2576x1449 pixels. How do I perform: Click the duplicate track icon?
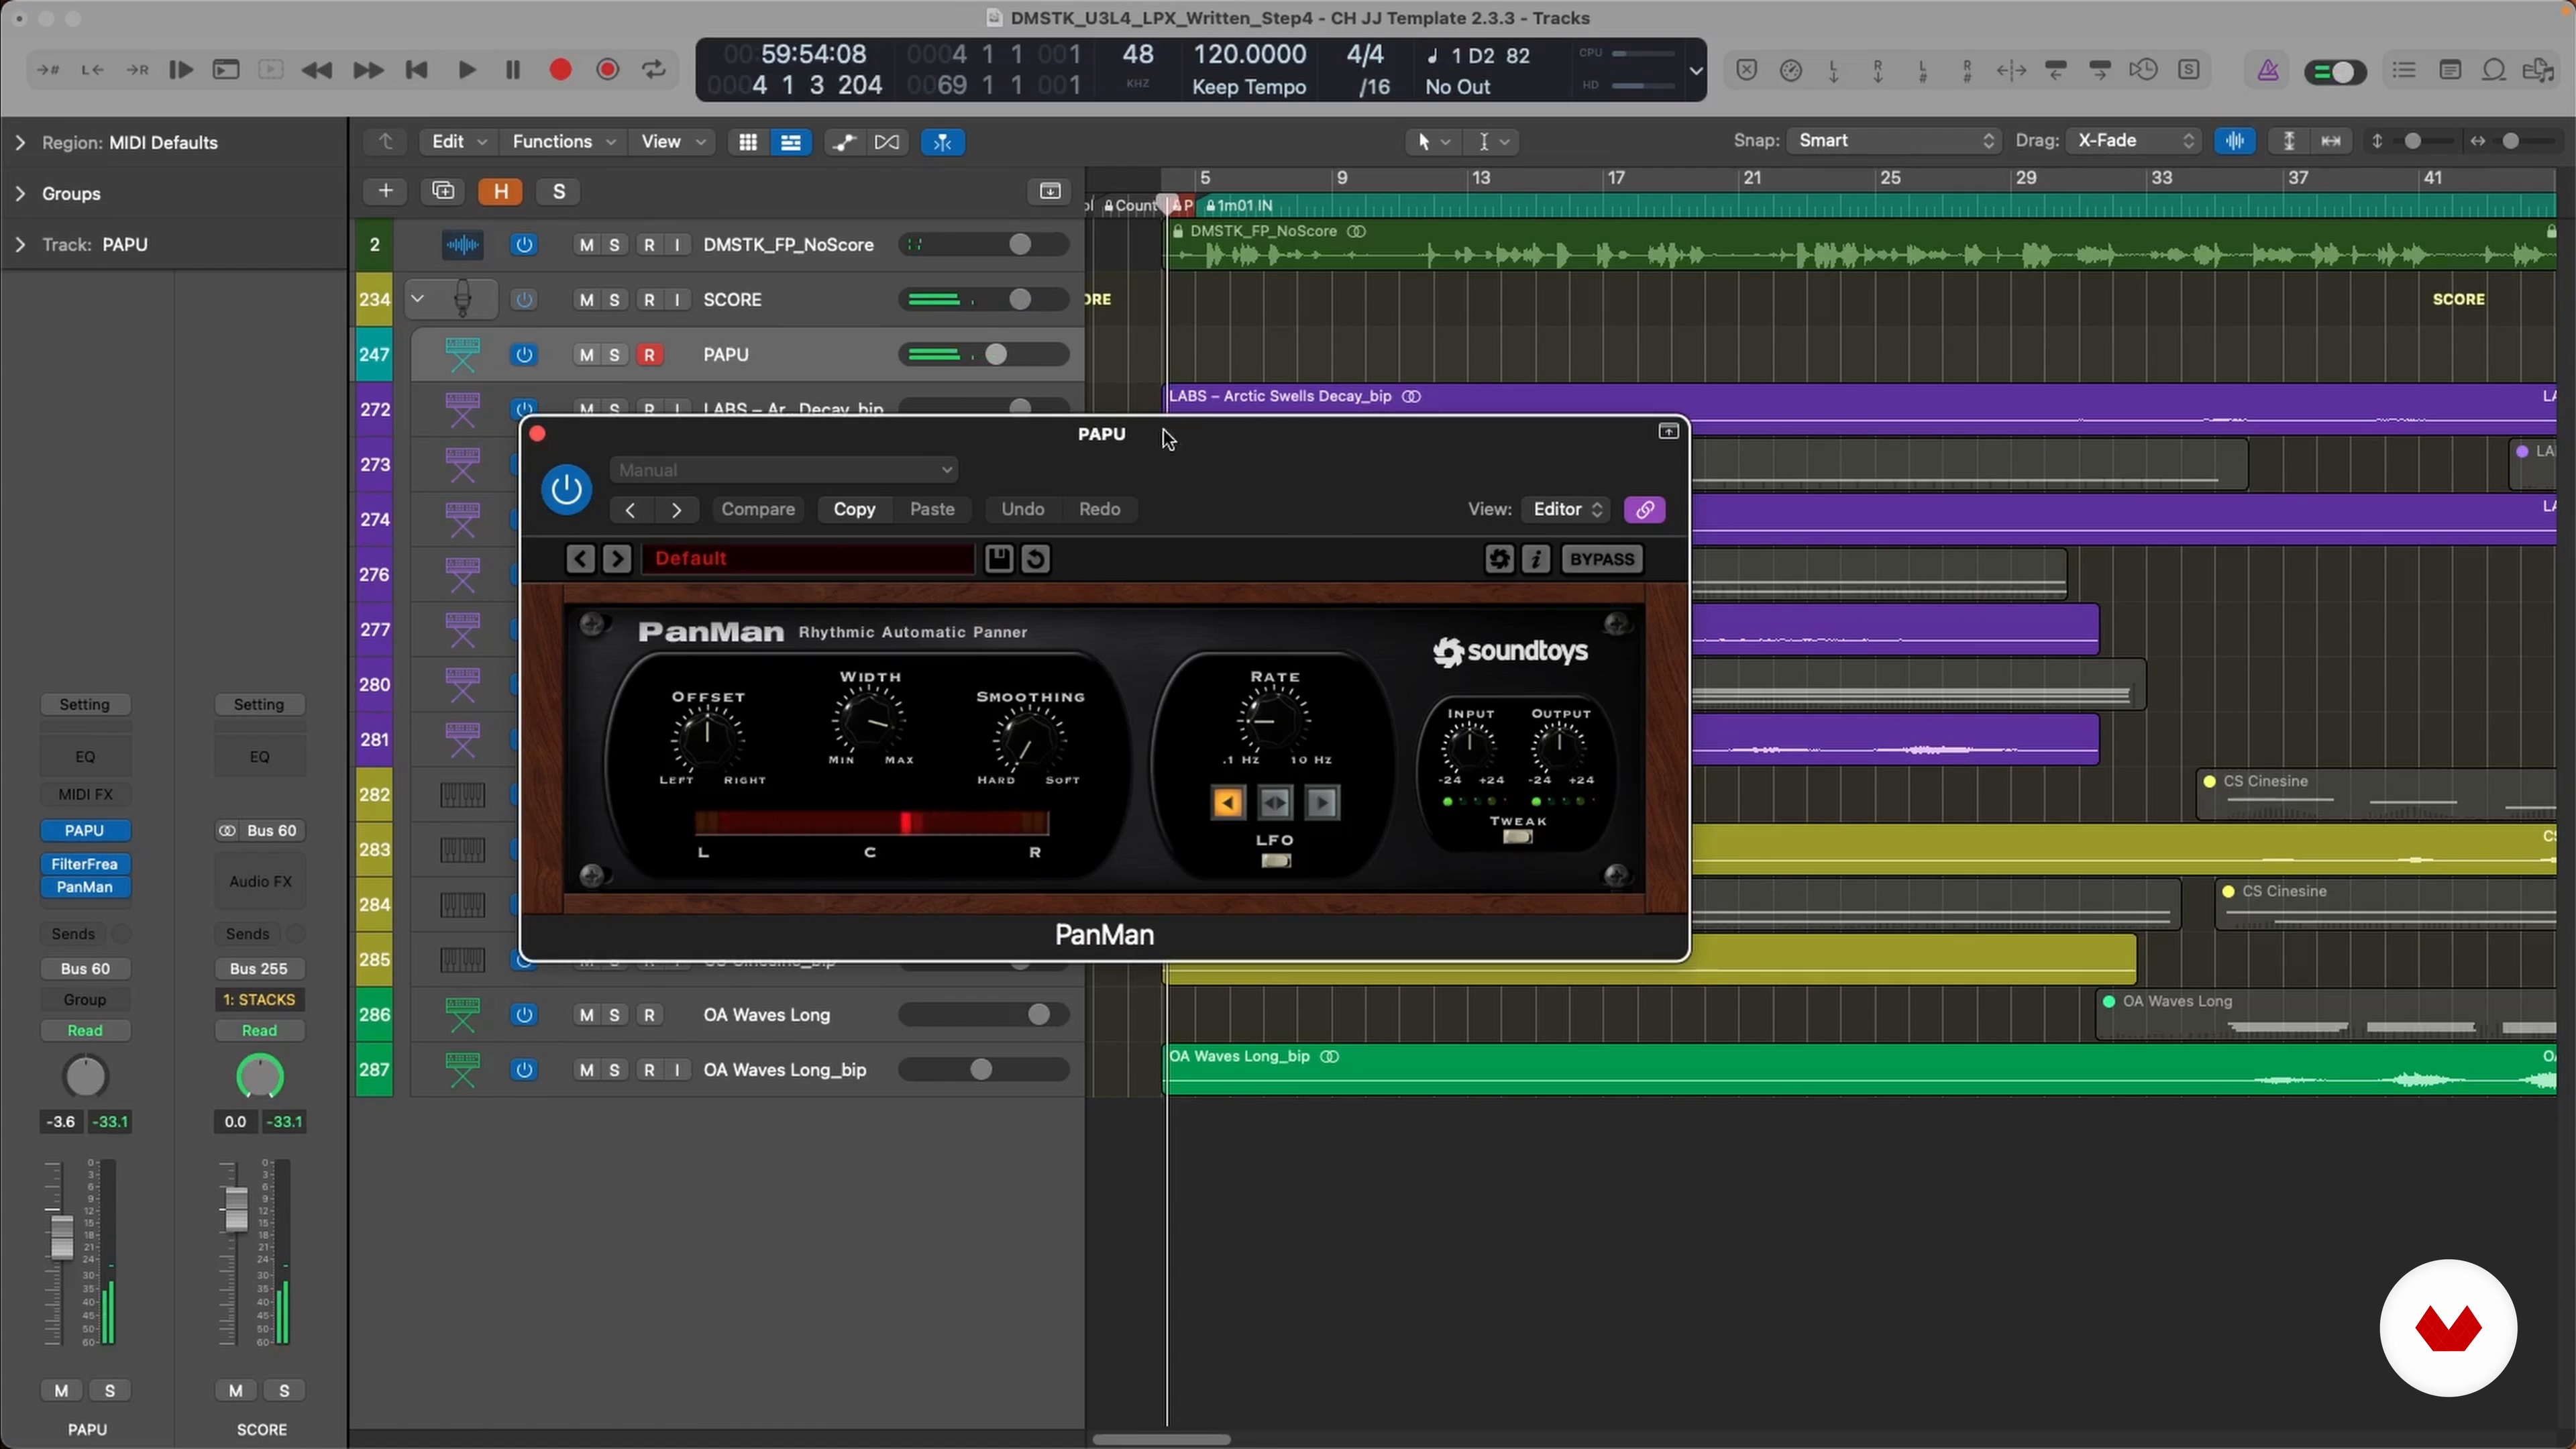[443, 191]
